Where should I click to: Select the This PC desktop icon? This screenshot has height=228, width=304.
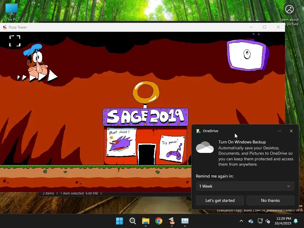coord(12,12)
